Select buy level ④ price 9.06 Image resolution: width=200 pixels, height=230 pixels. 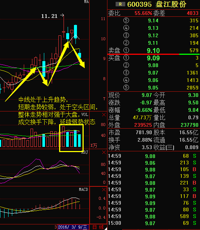pyautogui.click(x=153, y=80)
